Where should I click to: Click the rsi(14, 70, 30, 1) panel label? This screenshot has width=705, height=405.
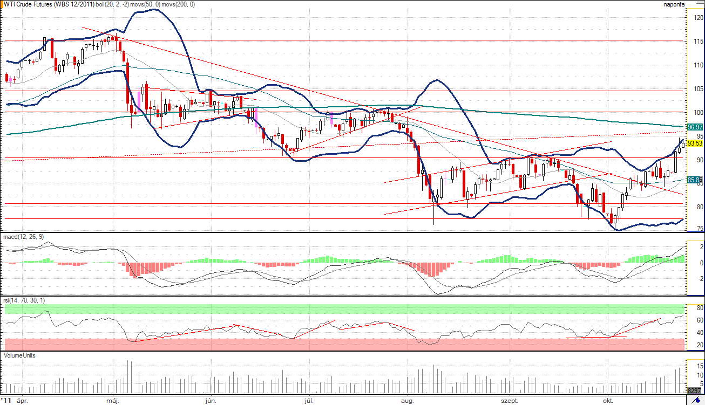[24, 300]
